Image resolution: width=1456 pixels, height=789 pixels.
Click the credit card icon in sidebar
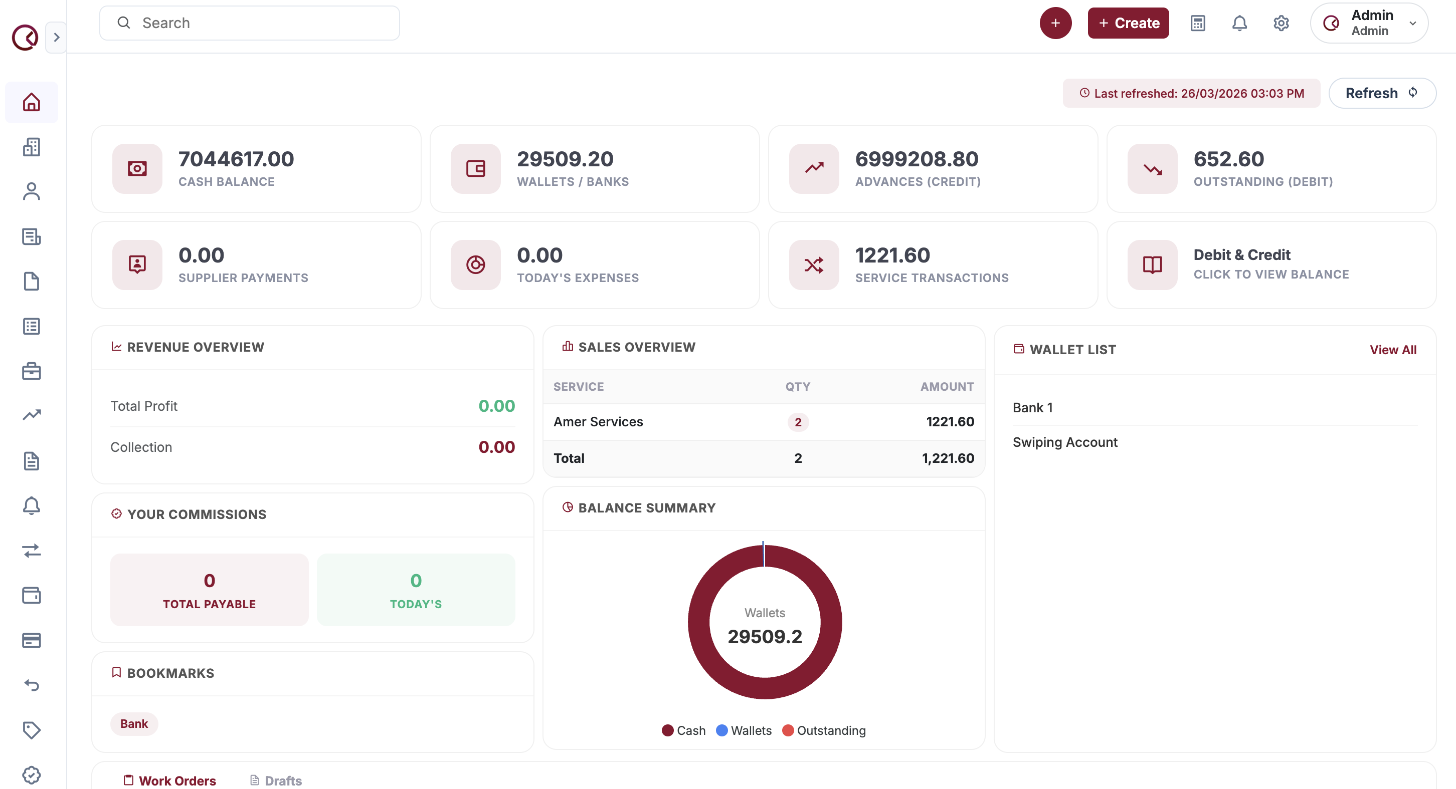31,640
